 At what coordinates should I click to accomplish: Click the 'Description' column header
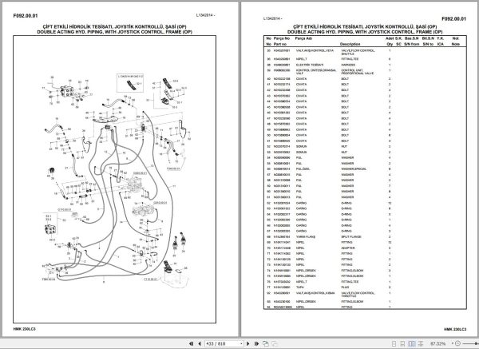tap(350, 44)
